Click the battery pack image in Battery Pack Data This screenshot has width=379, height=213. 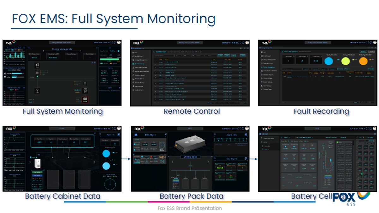pos(190,144)
